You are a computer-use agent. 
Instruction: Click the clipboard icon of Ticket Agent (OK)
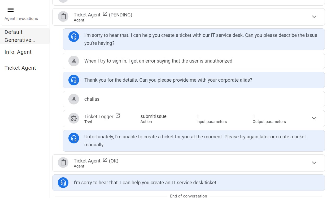coord(63,163)
